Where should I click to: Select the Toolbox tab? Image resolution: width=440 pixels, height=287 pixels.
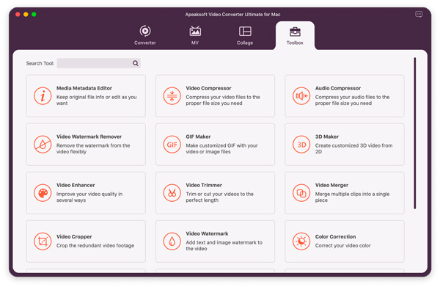[x=295, y=36]
